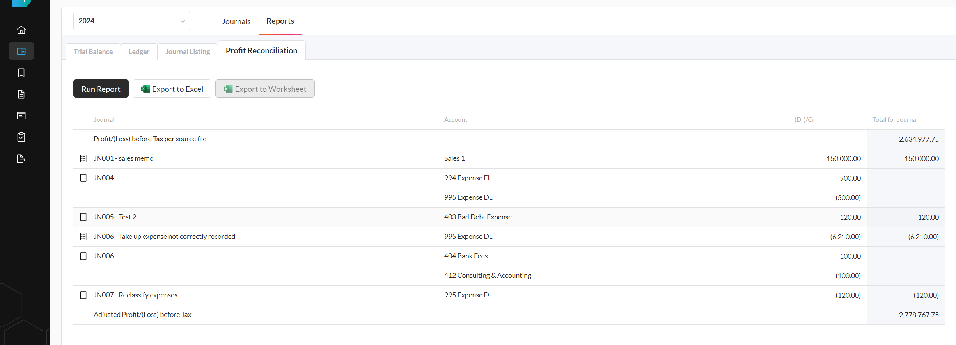Click Export to Worksheet button
956x345 pixels.
[265, 89]
